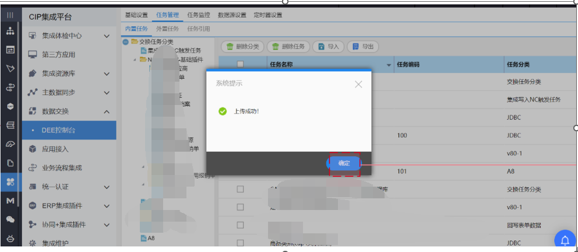
Task: Switch to the 数据源设置 tab
Action: (x=232, y=15)
